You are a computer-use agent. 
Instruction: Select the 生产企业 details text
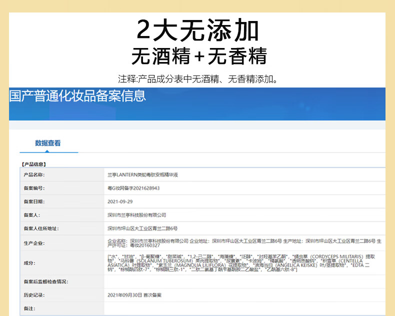244,243
